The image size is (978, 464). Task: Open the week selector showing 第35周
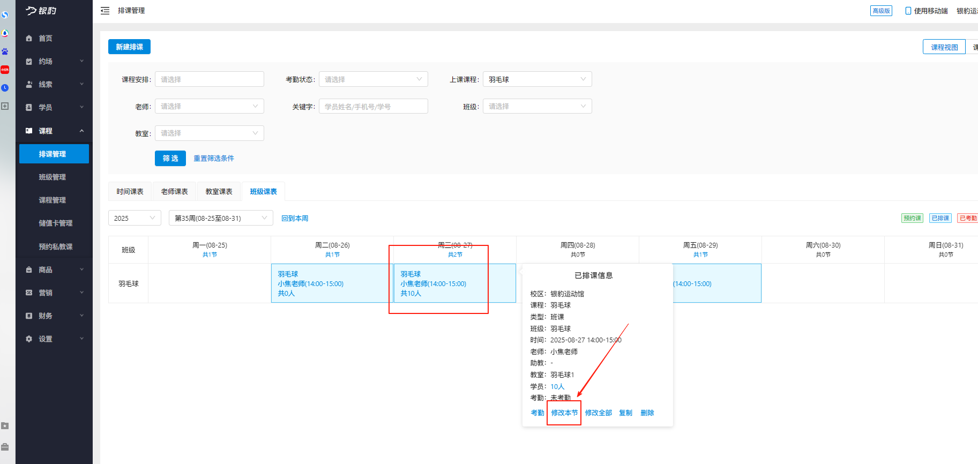click(x=221, y=218)
